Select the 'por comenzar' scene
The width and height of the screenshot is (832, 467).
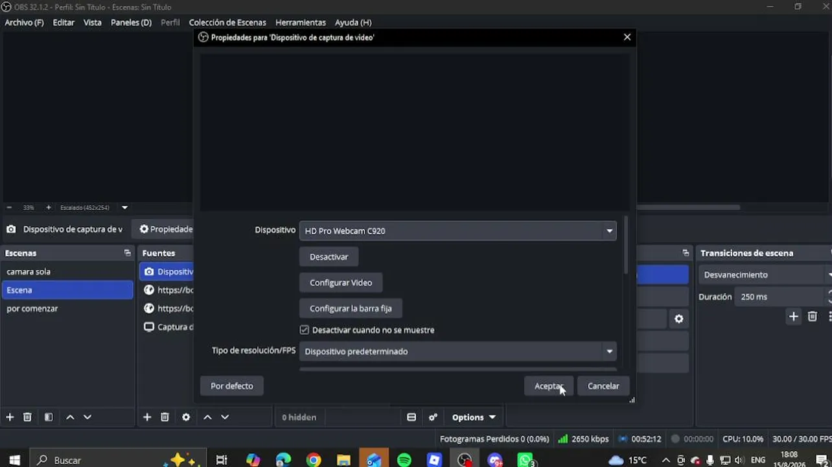67,309
